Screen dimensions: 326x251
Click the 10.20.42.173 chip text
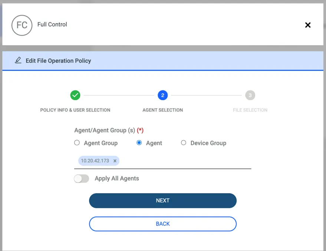[x=95, y=161]
